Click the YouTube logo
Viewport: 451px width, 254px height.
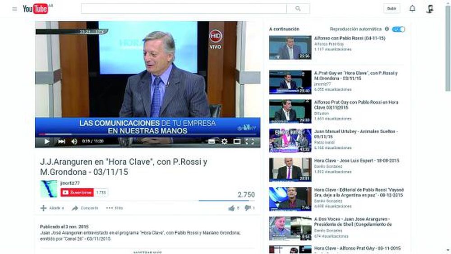point(36,9)
